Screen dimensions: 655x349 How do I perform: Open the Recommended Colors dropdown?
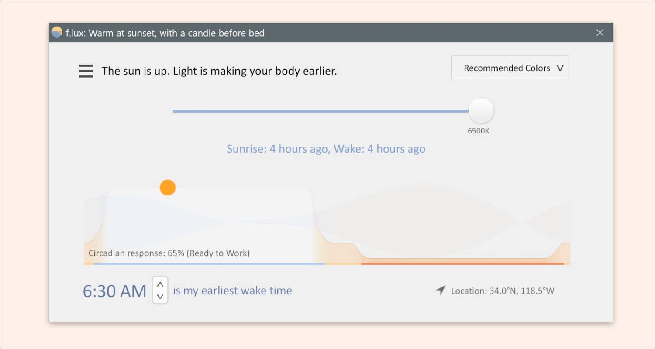pos(510,68)
